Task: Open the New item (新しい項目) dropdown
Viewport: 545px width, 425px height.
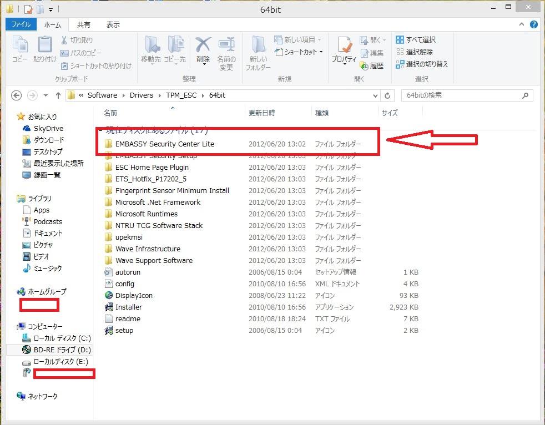Action: (x=298, y=39)
